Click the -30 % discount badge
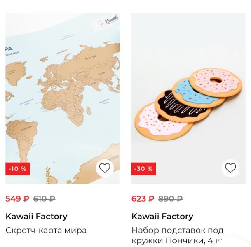Viewport: 251px width, 247px height. pos(143,169)
